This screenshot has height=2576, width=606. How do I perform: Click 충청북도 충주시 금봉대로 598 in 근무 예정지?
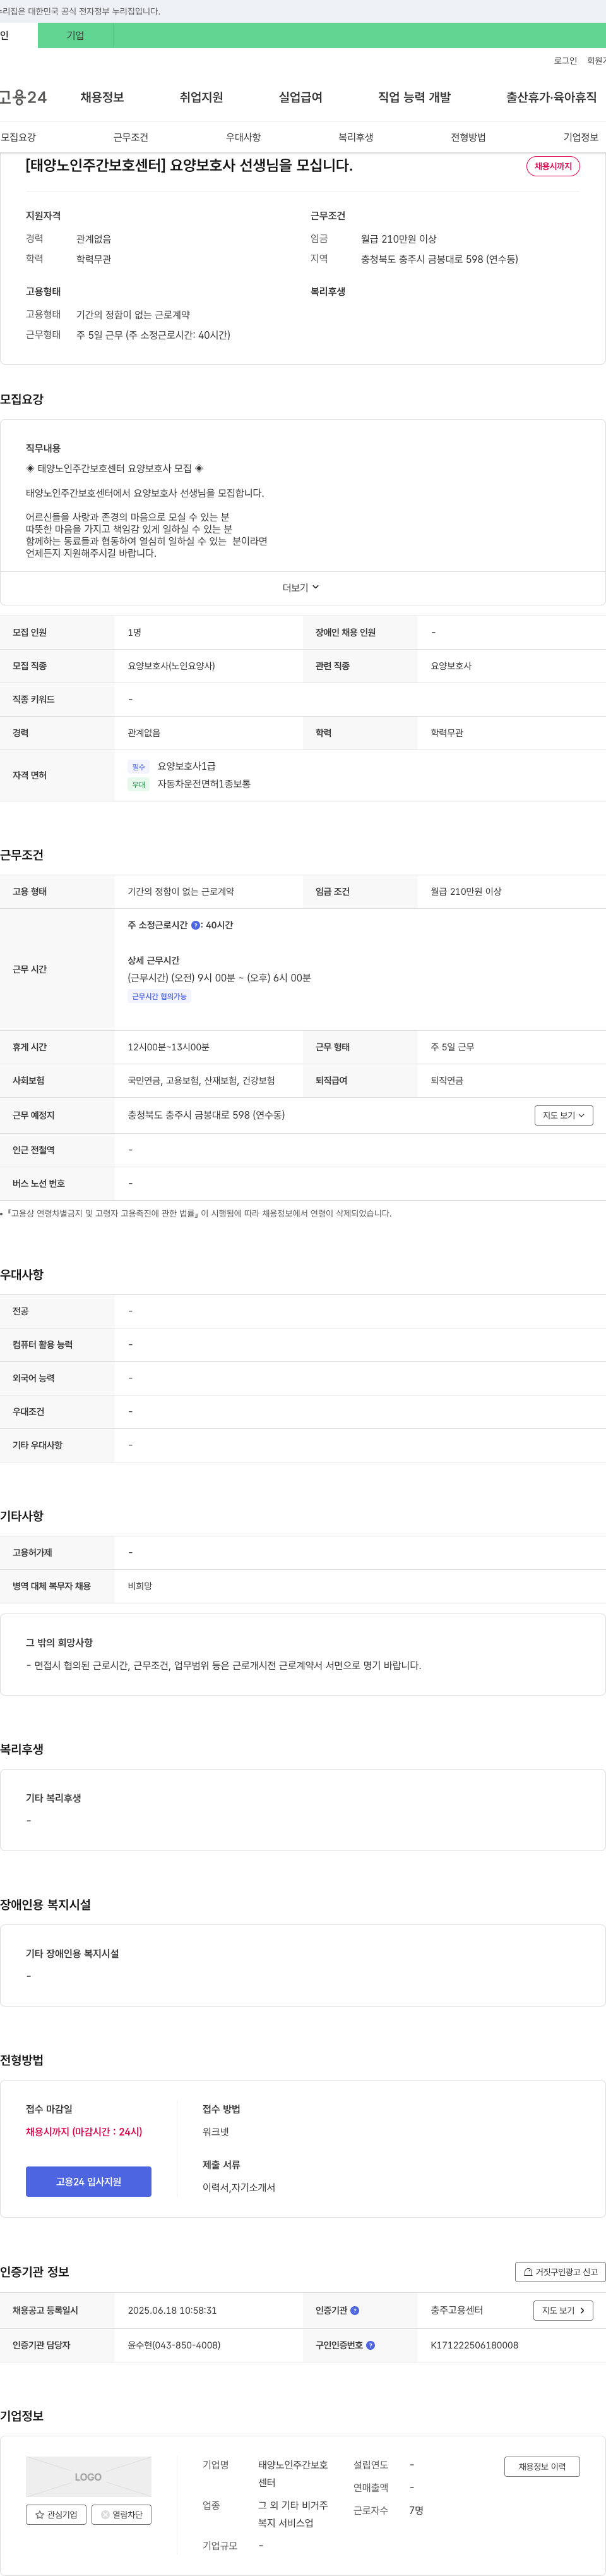click(x=206, y=1114)
